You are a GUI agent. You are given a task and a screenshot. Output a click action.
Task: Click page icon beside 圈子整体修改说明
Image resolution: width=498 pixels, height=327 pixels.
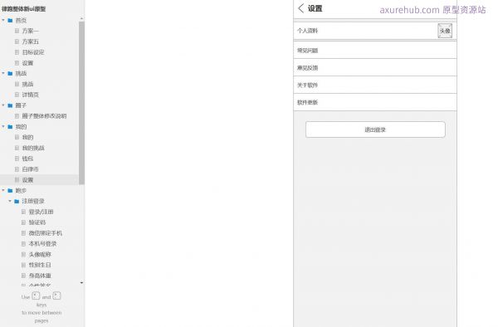[x=17, y=116]
